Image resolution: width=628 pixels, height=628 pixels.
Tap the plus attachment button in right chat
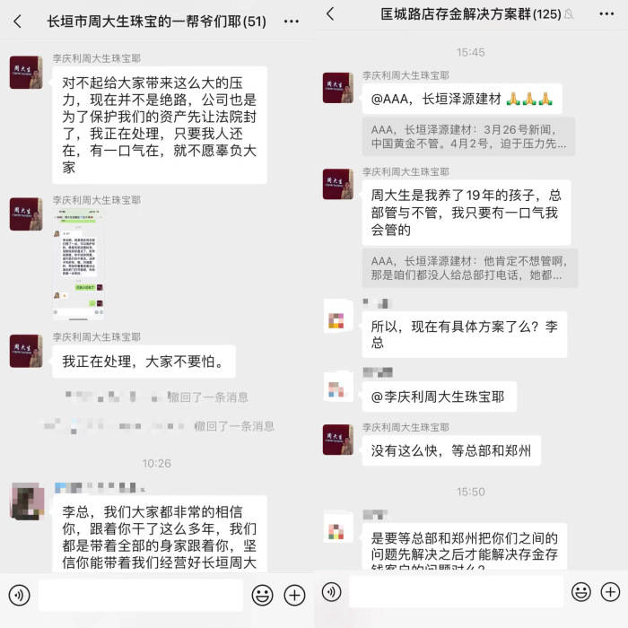point(610,591)
